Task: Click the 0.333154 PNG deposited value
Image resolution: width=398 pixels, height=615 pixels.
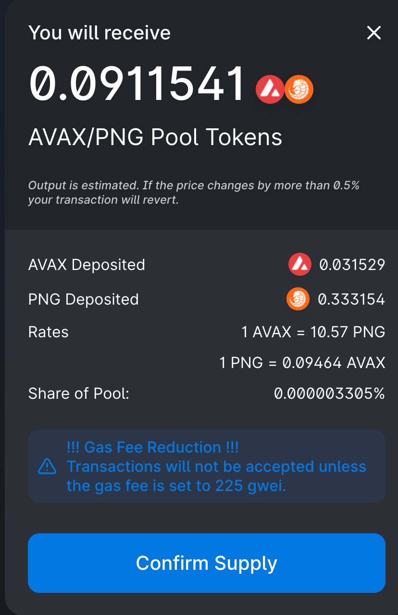Action: 351,299
